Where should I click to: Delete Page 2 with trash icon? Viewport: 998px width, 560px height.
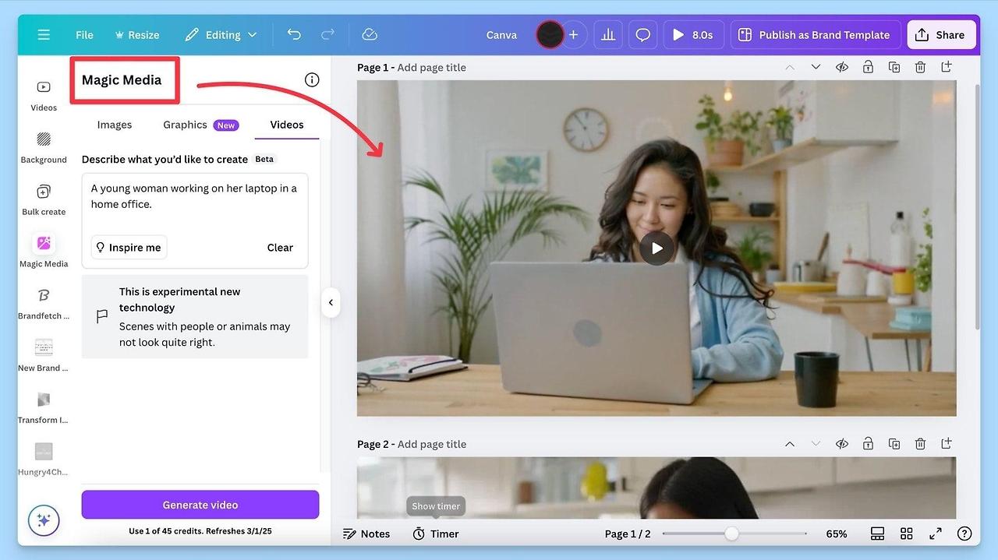point(920,444)
